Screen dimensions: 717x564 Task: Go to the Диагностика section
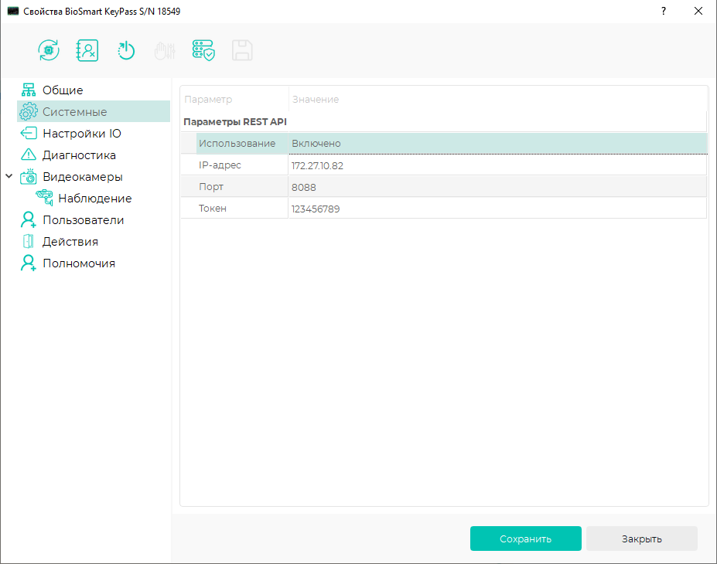coord(79,155)
